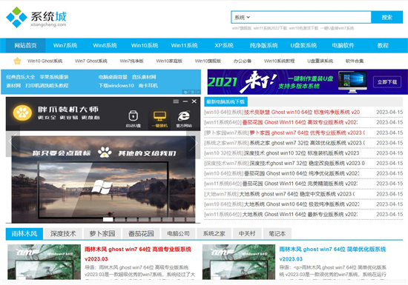
Task: Click the 软件合集 sub-navigation link
Action: pyautogui.click(x=355, y=61)
